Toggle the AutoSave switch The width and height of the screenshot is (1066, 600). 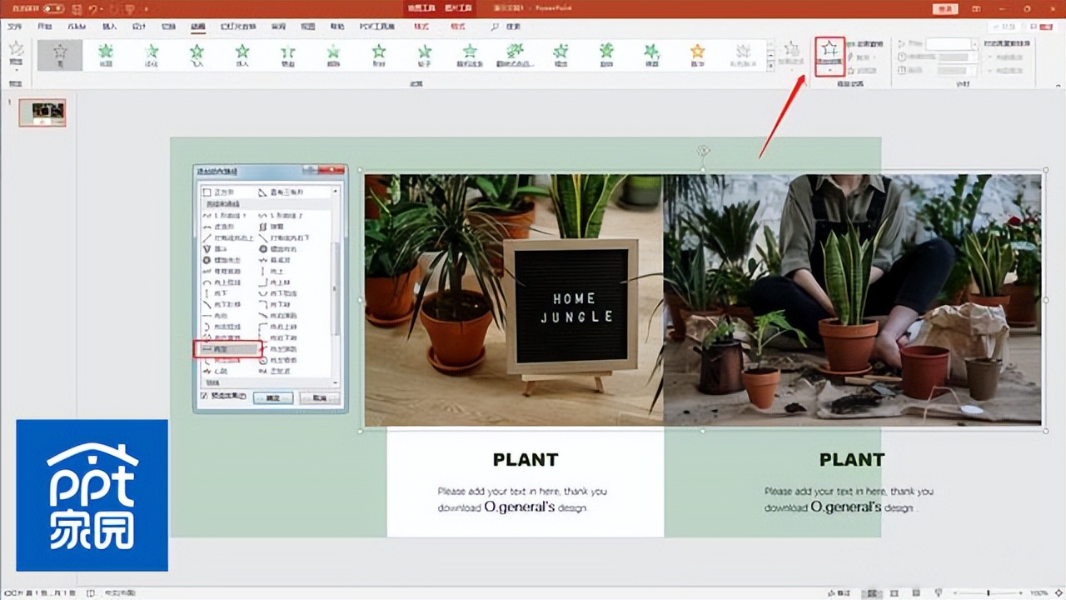53,8
